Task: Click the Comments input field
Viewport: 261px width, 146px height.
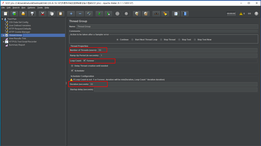Action: point(169,31)
